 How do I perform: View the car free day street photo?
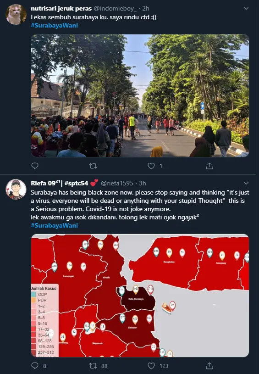pyautogui.click(x=140, y=95)
